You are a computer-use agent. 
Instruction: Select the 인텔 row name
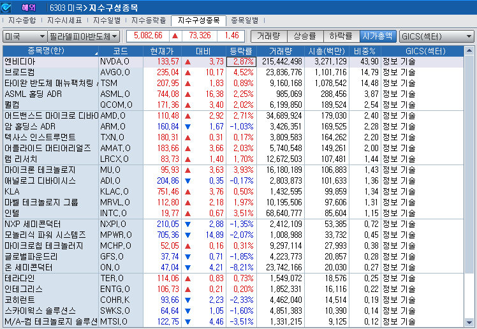[12, 213]
